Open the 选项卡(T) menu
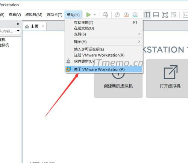Screen dimensions: 188x163 55,15
